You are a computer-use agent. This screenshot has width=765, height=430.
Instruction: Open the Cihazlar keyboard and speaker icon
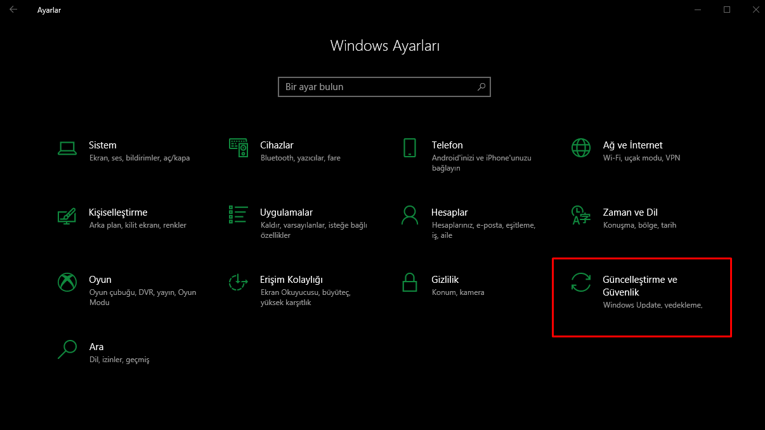click(239, 148)
